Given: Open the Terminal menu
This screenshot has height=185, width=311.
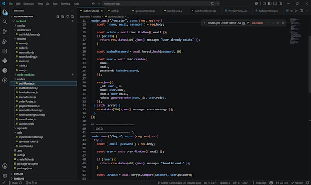Looking at the screenshot, I should pyautogui.click(x=65, y=4).
